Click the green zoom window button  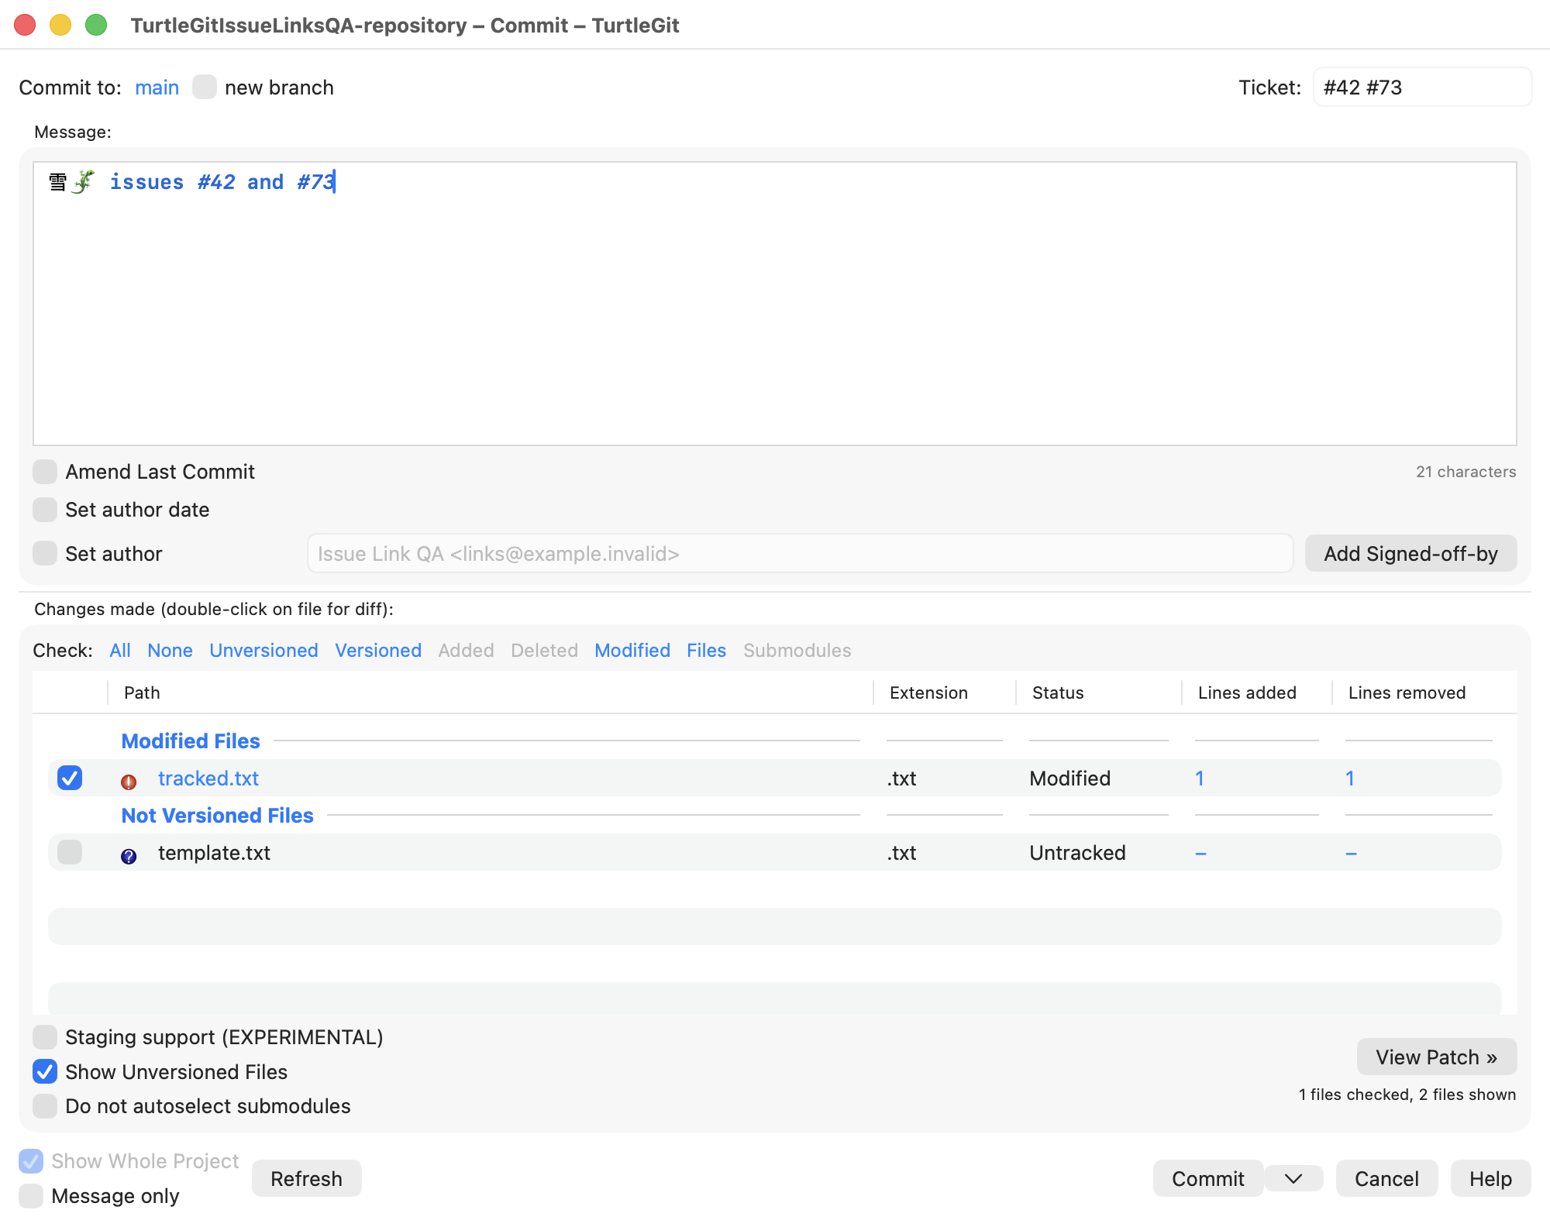[96, 26]
